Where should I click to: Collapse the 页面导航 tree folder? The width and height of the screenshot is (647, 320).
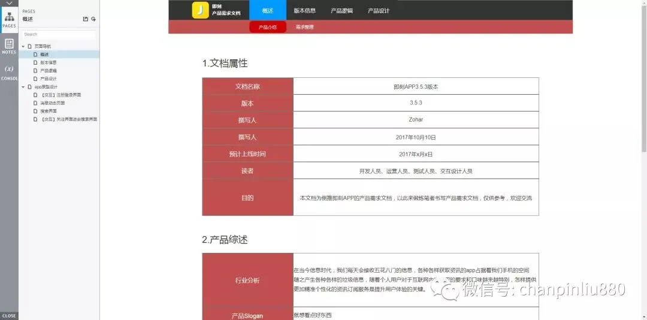23,47
